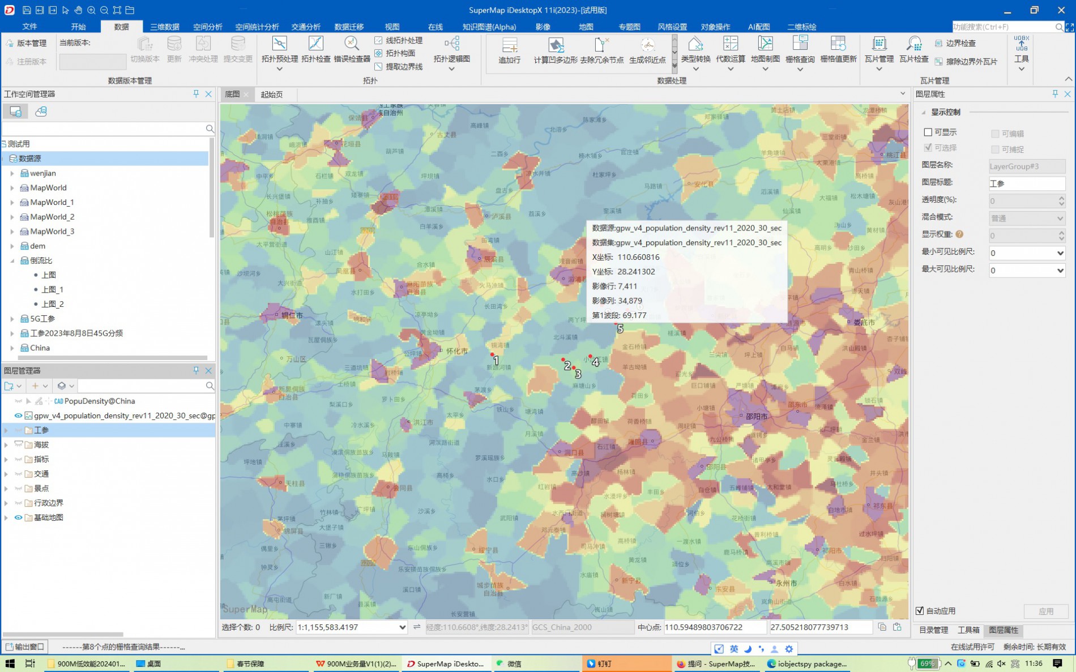Toggle the 自动应用 checkbox
The height and width of the screenshot is (672, 1076).
pyautogui.click(x=920, y=611)
